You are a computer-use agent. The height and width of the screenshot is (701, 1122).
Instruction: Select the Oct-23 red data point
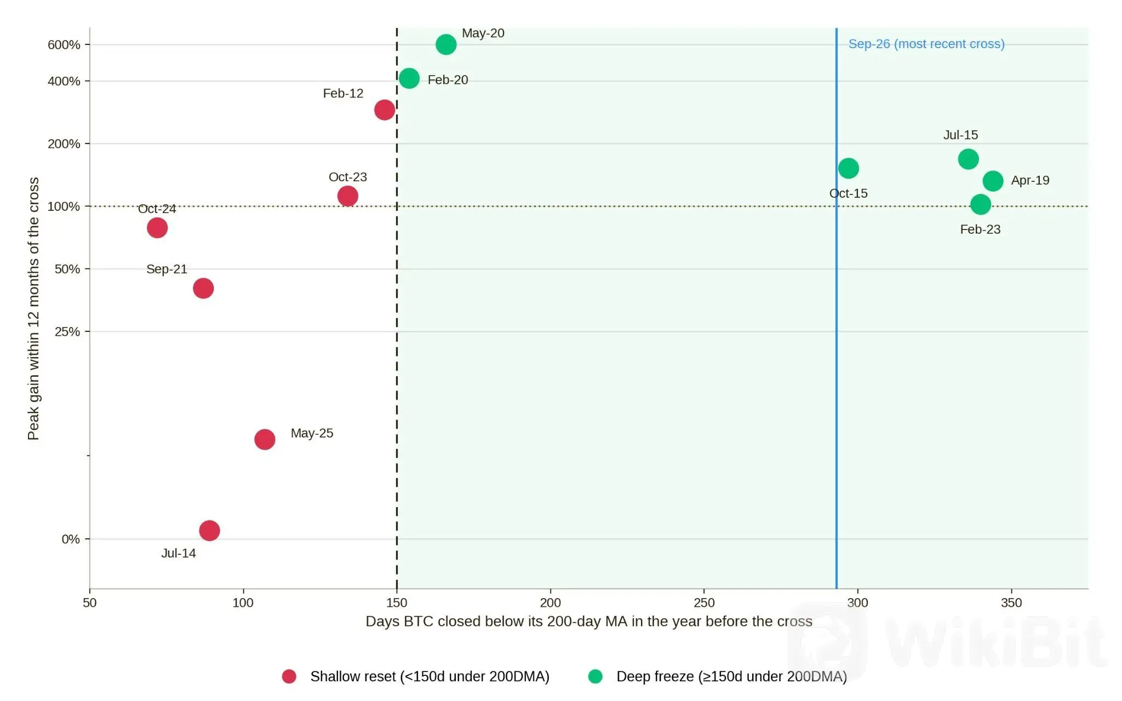pyautogui.click(x=348, y=196)
